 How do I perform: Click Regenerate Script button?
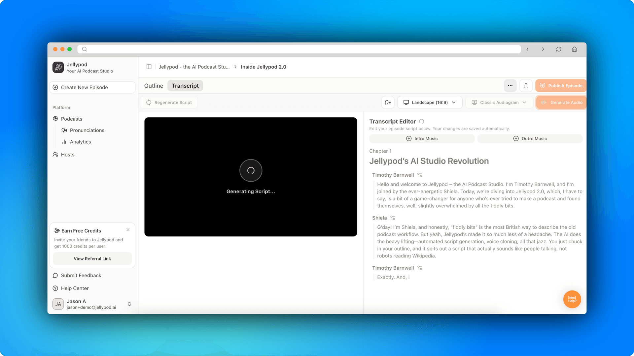point(169,103)
